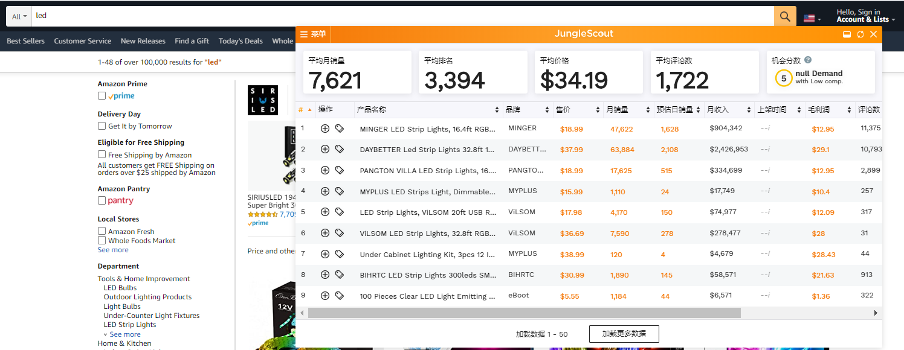Click tag icon for MYPLUS LED Strips row
Screen dimensions: 904x350
tap(340, 191)
